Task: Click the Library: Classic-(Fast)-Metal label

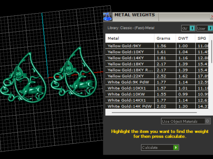Action: [131, 28]
